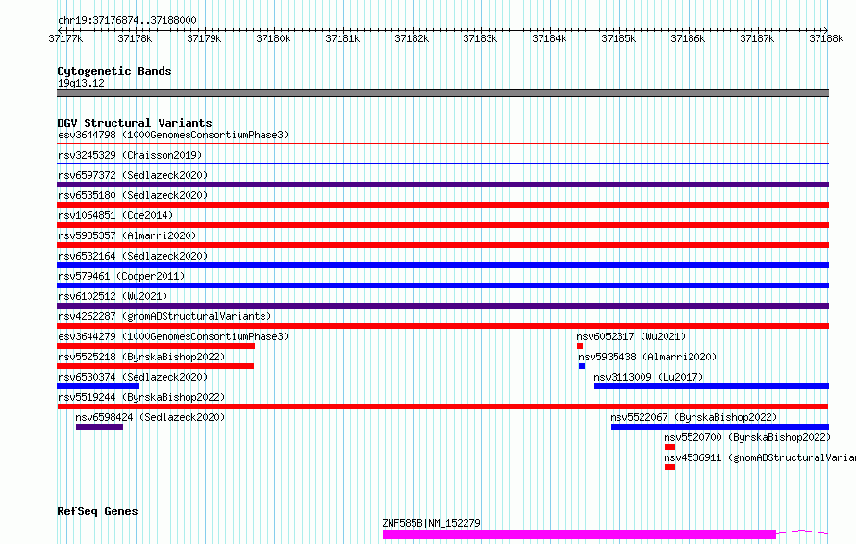Click the thin blue nsv3245329 variant line

pyautogui.click(x=442, y=163)
